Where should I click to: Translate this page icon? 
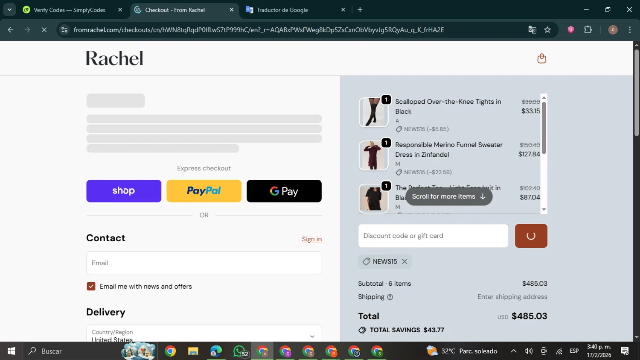[x=532, y=30]
